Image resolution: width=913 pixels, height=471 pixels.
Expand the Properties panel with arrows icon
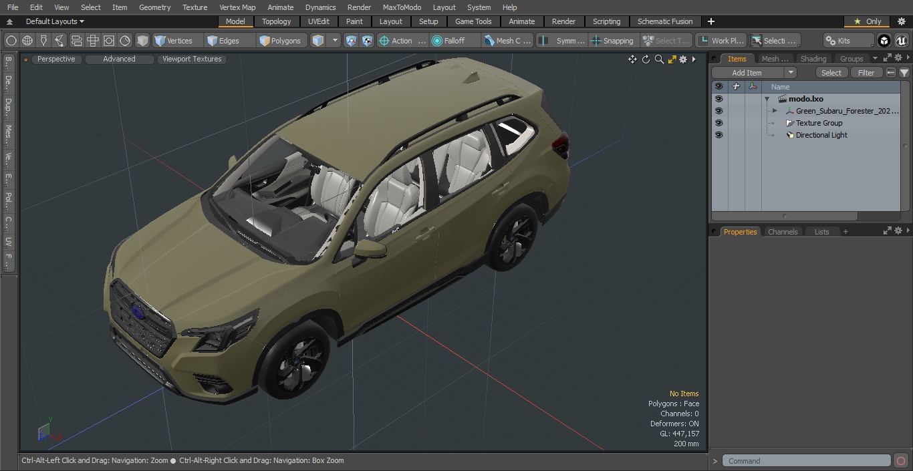click(888, 230)
